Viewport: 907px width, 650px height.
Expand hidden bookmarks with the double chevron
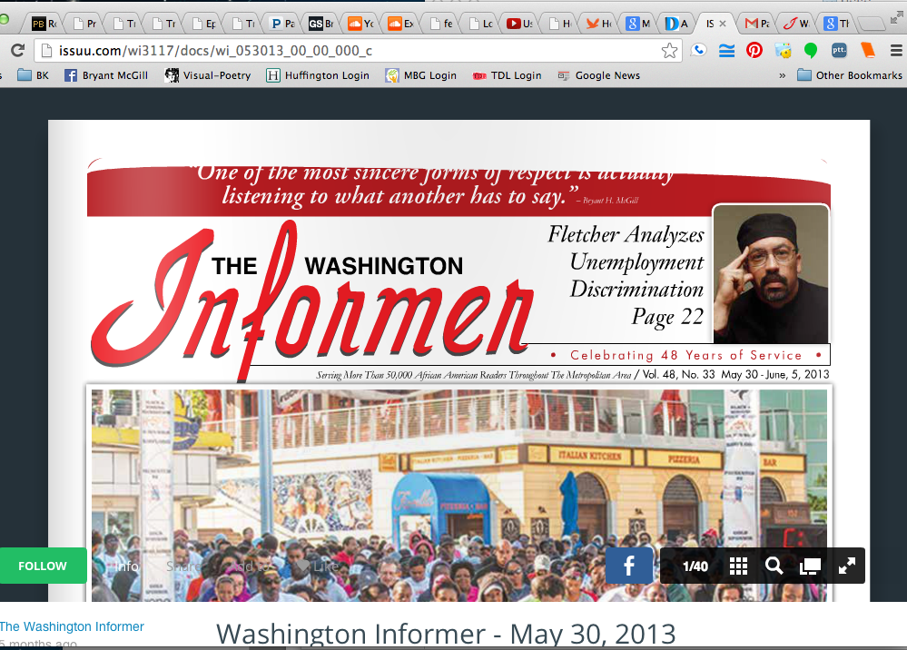tap(782, 75)
